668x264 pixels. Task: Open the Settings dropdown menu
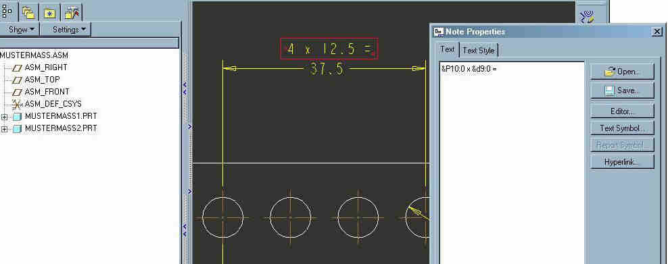66,30
